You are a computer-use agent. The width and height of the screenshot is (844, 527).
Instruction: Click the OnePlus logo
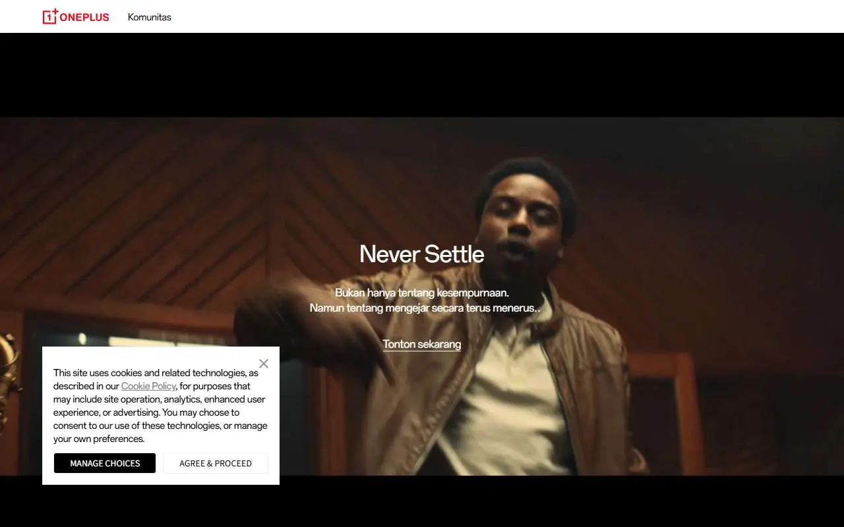76,16
